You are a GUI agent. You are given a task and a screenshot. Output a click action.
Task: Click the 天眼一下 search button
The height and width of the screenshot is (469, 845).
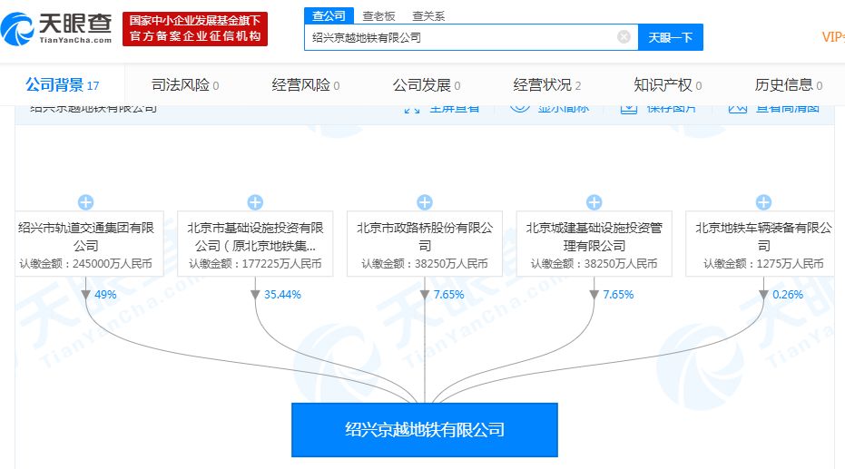(x=671, y=37)
